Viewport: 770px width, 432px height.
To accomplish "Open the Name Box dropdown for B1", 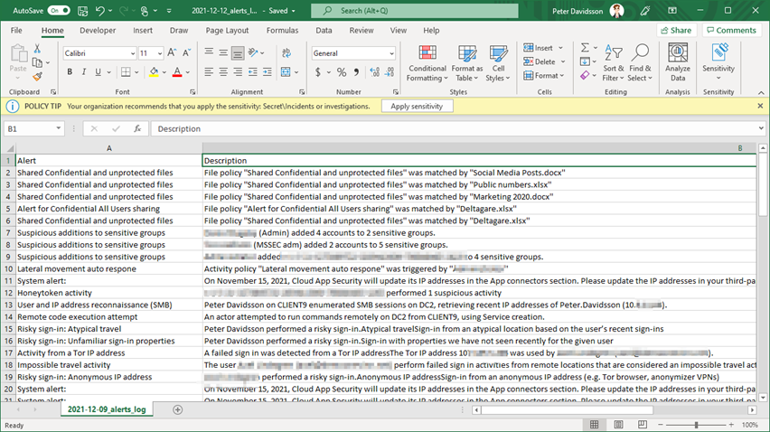I will (x=59, y=129).
